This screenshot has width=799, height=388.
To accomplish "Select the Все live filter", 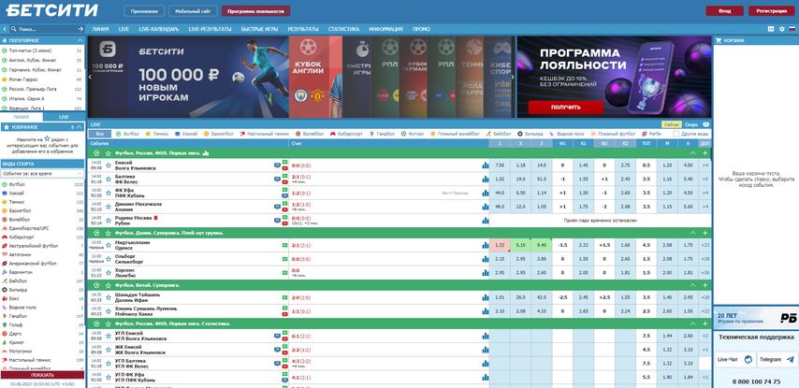I will point(99,134).
